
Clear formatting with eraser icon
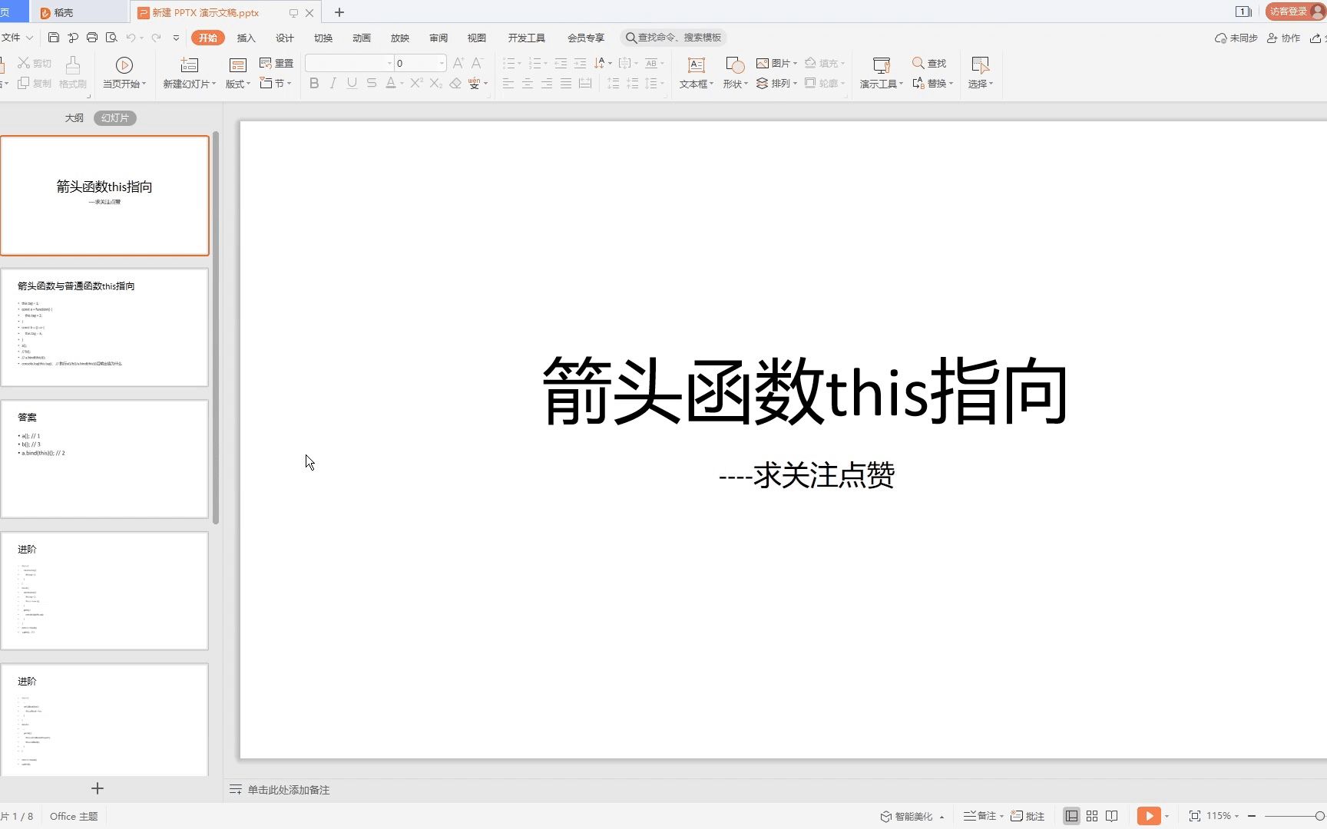click(x=455, y=83)
